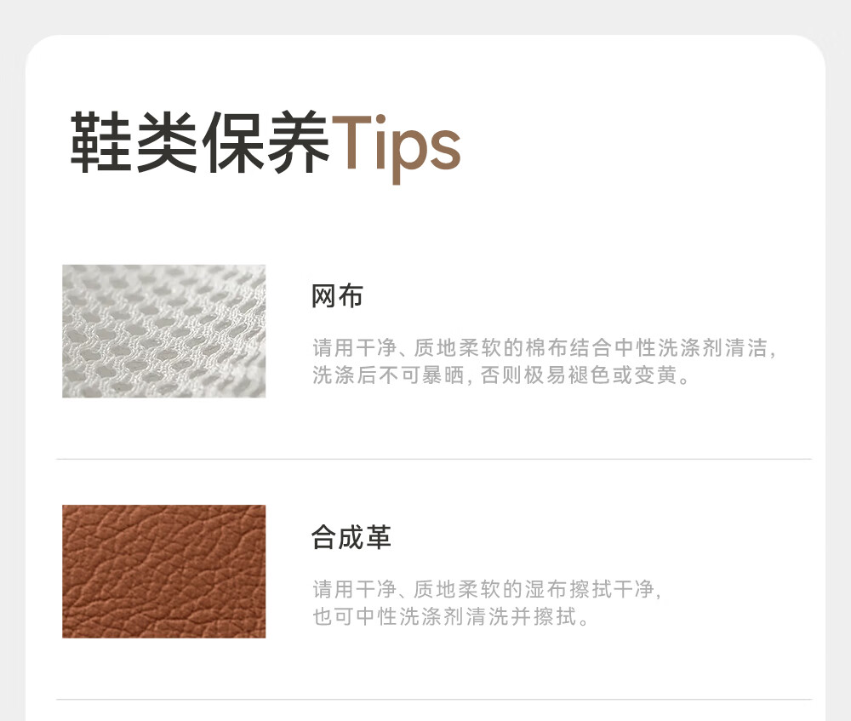Click the mesh line starting 请用干净、质地柔软的棉布
The width and height of the screenshot is (851, 721).
coord(545,347)
